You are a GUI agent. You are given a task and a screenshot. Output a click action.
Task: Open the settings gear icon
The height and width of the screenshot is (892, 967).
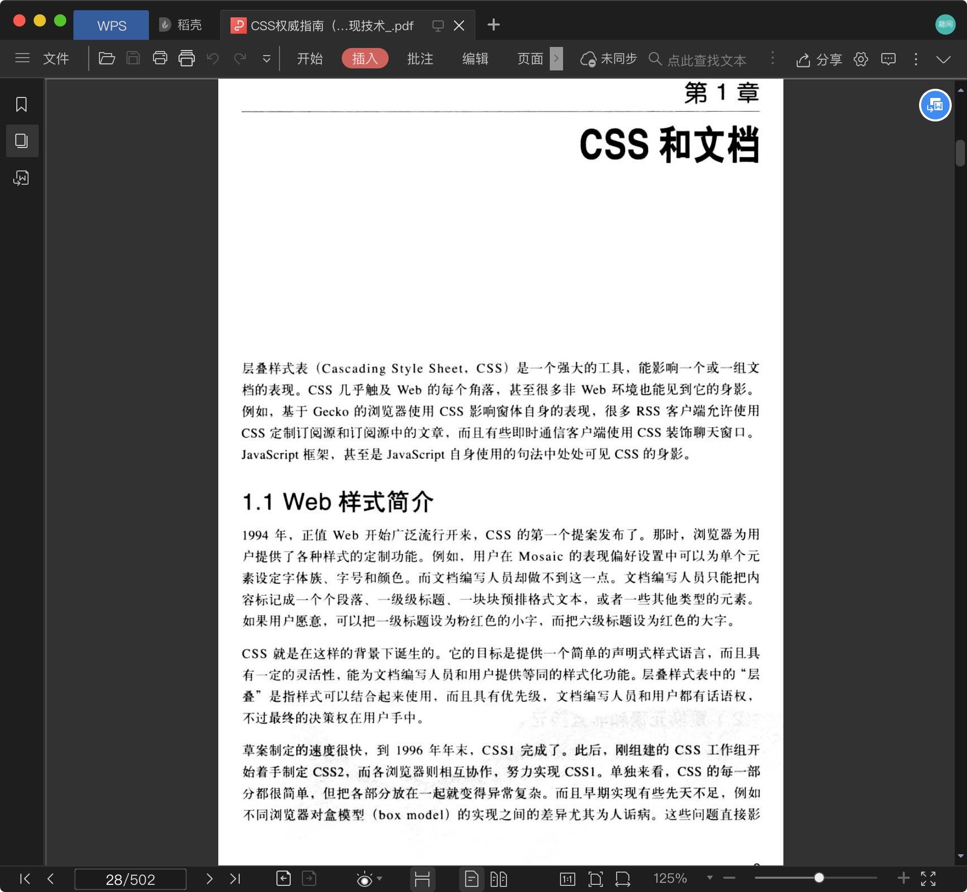(861, 59)
